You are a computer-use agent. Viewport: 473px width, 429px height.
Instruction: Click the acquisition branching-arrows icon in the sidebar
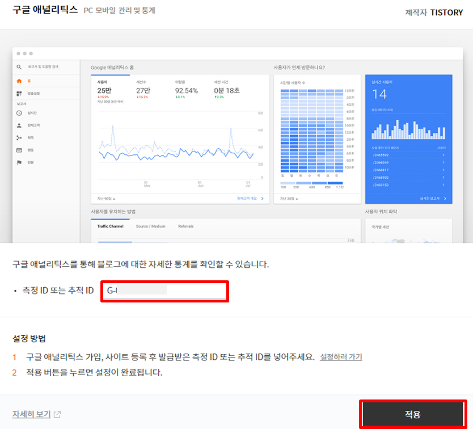coord(19,138)
